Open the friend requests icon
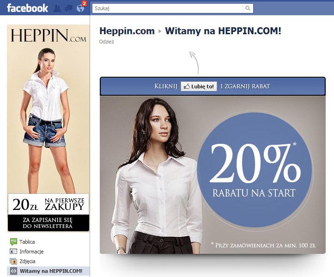 point(57,8)
